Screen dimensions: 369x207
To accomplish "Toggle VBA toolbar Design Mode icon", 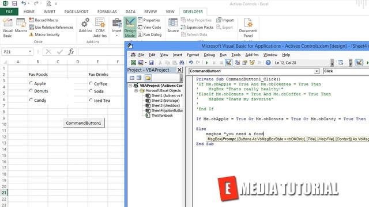I will point(228,63).
